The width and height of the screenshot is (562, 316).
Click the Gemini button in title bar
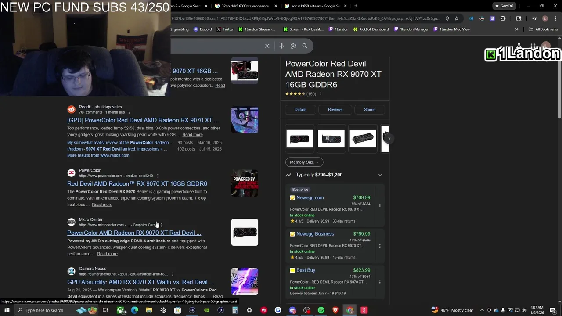[x=504, y=6]
